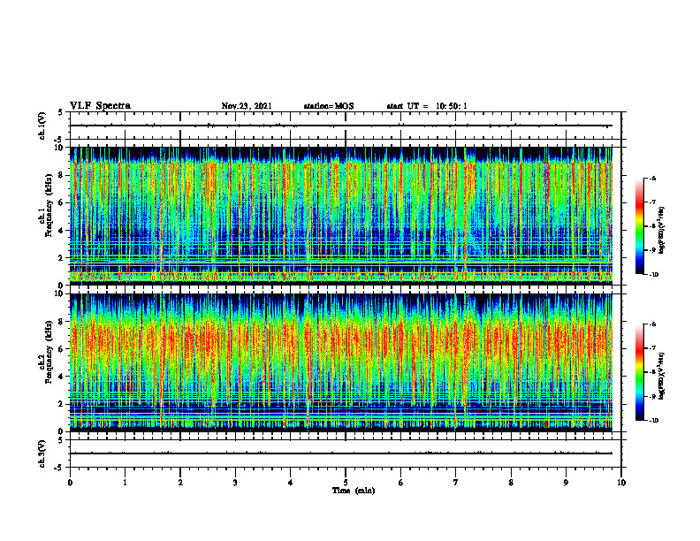The image size is (700, 541).
Task: Click the "4" kHz tick of ch.2 frequency axis
Action: pyautogui.click(x=62, y=377)
